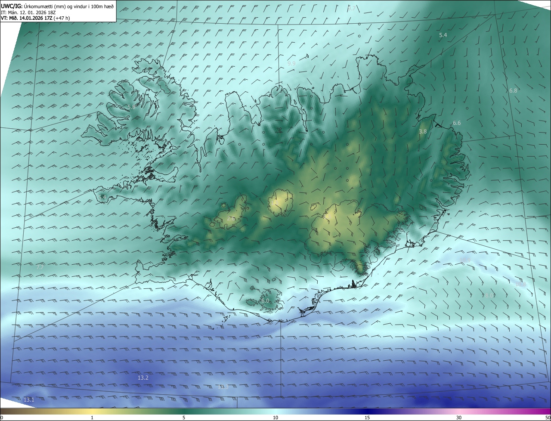Pick the yellow colorbar segment above tick 1
Image resolution: width=551 pixels, height=421 pixels.
point(92,411)
